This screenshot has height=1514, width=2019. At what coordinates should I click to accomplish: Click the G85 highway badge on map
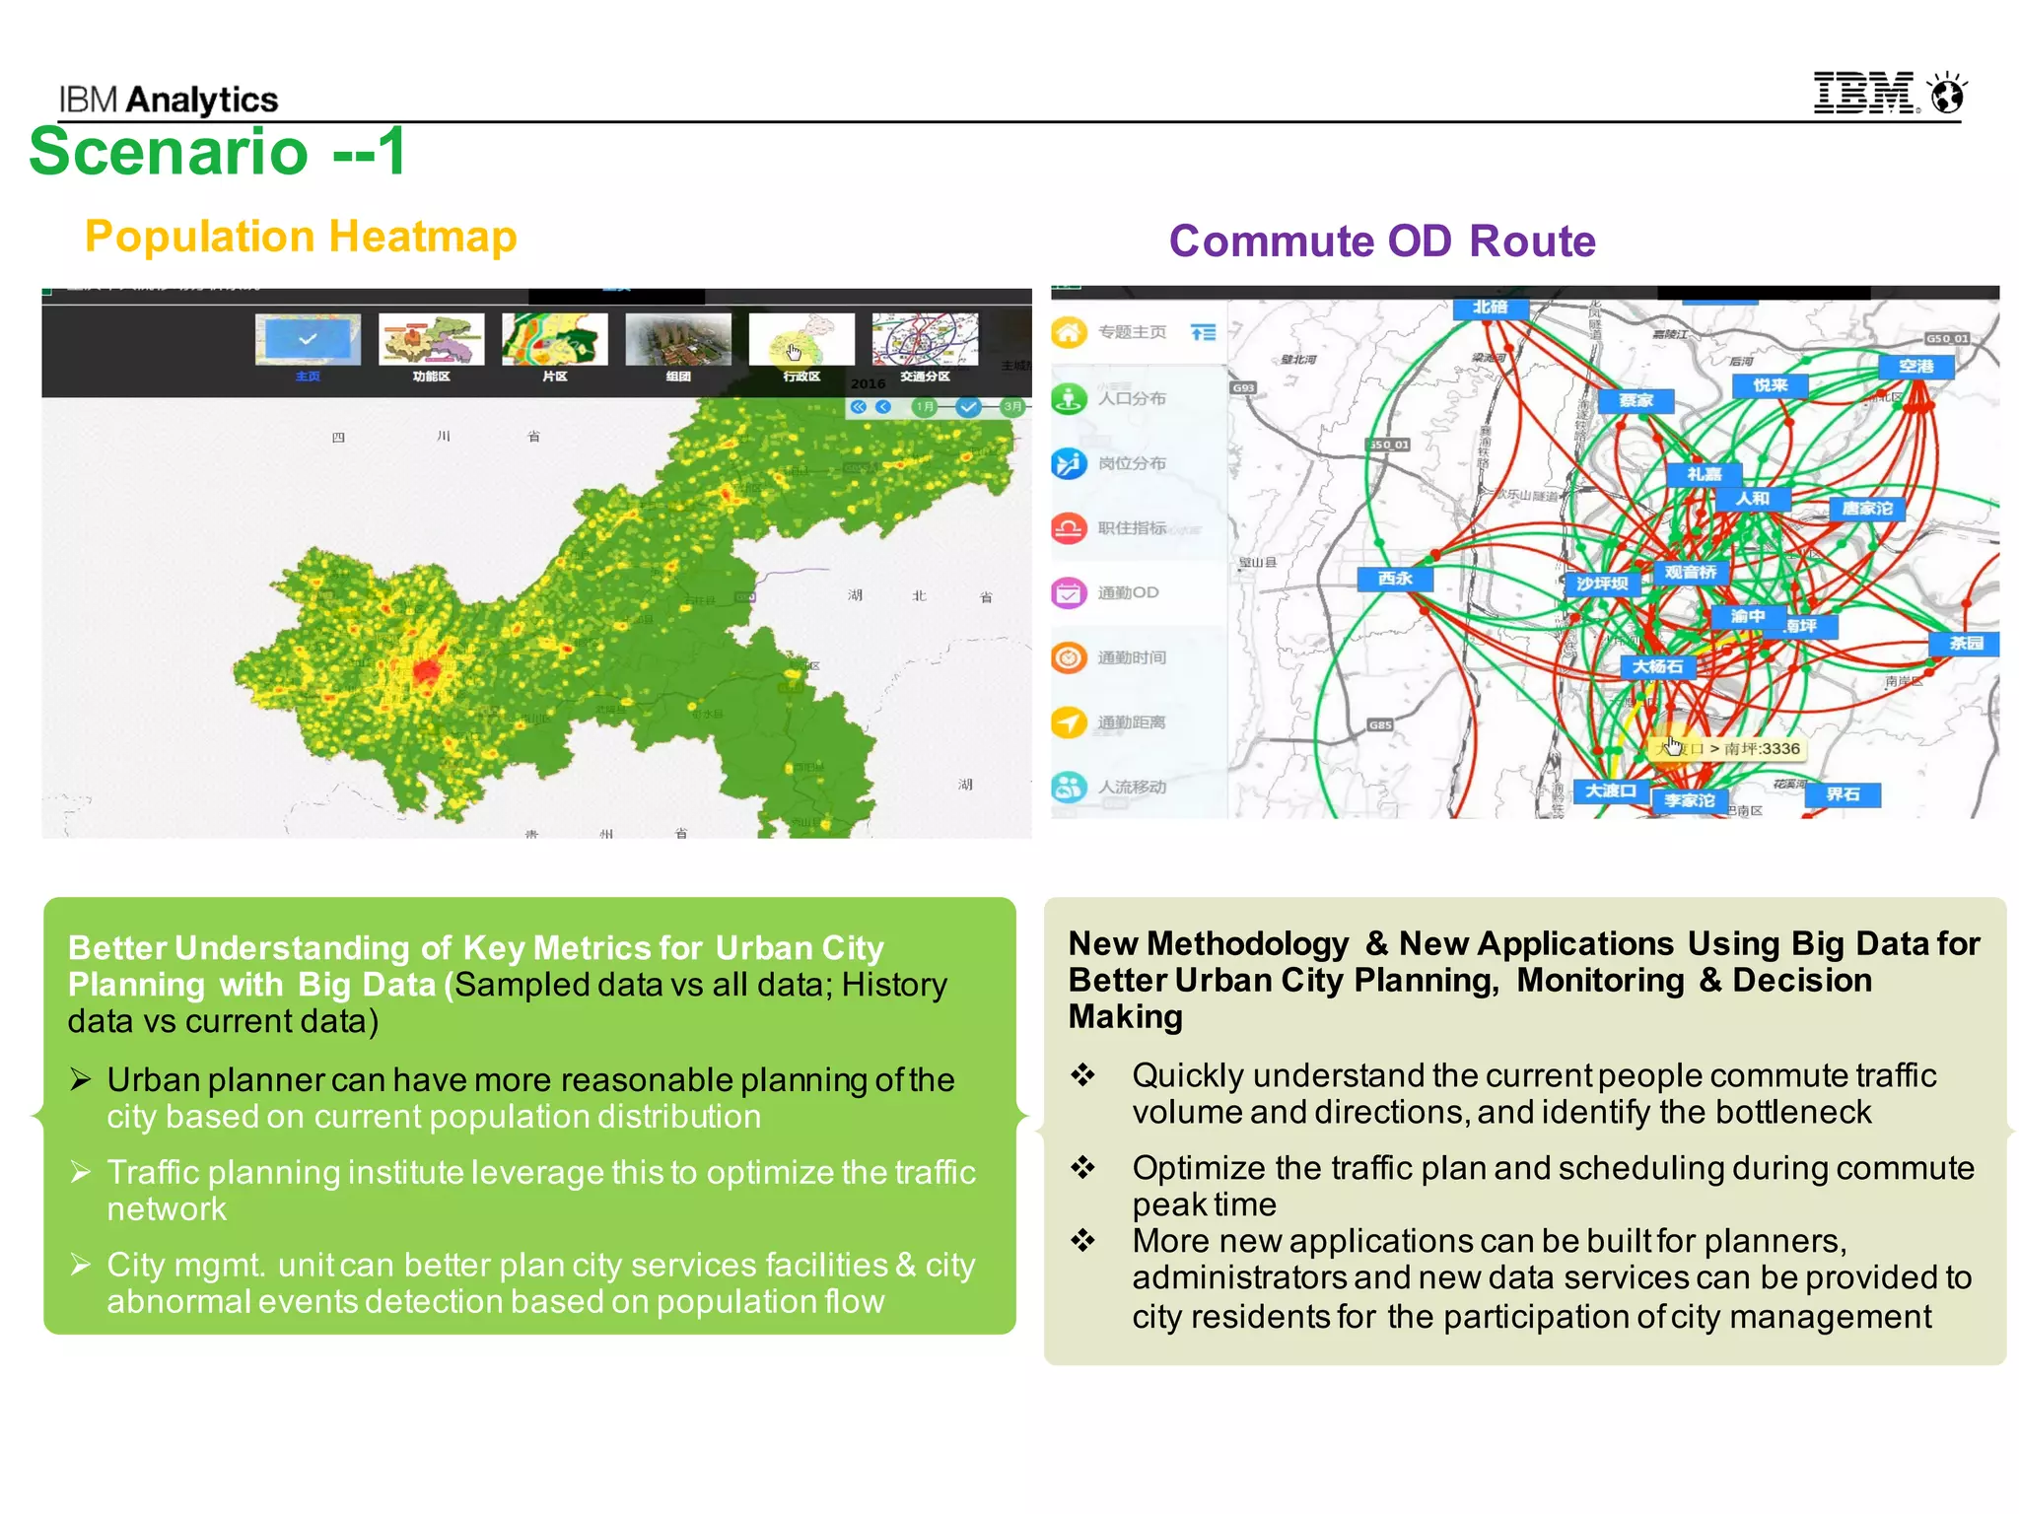point(1380,725)
